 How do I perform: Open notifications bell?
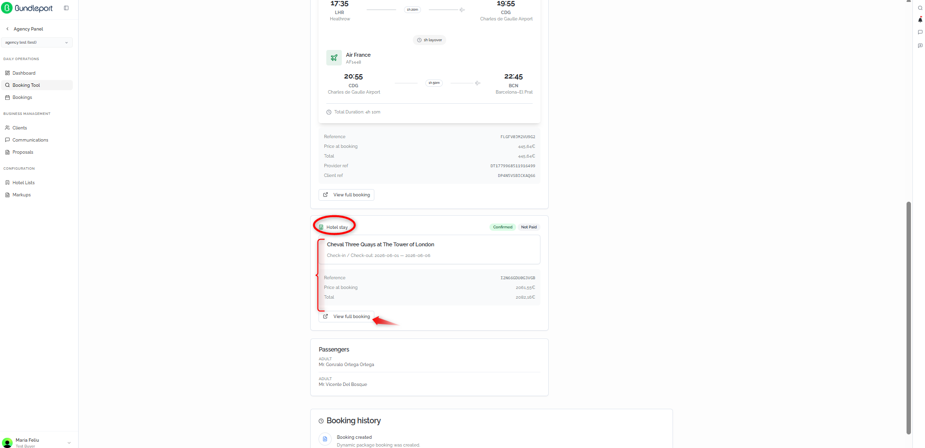point(920,20)
